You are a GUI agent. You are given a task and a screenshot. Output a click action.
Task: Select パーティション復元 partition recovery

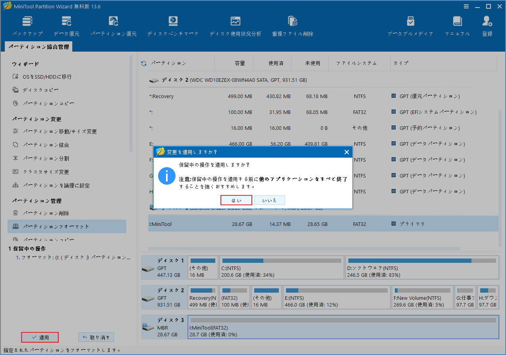tap(113, 25)
